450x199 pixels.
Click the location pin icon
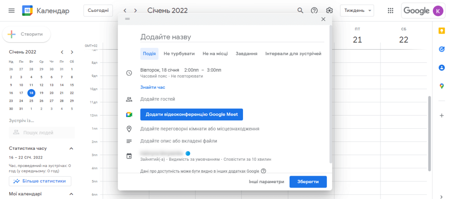click(x=129, y=129)
